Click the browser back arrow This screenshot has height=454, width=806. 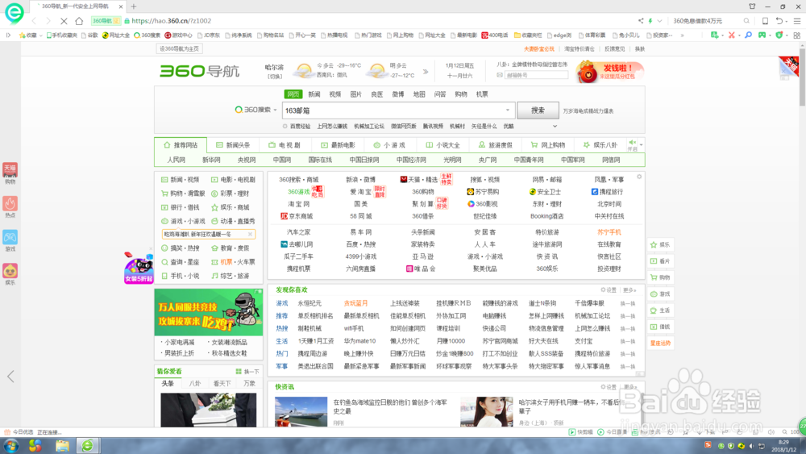point(34,21)
